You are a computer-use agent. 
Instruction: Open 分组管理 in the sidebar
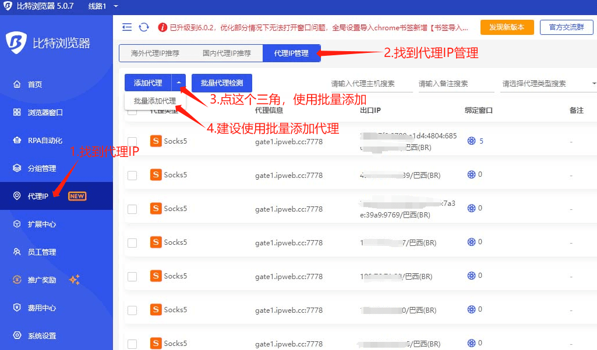[42, 168]
